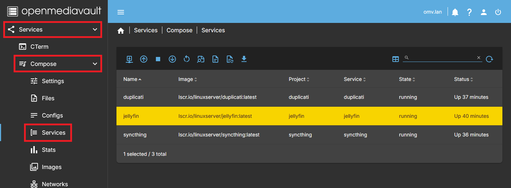
Task: Click the power icon in header
Action: click(x=498, y=12)
